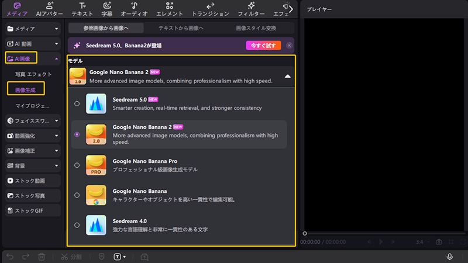Select the Google Nano Banana 2 radio button

point(77,134)
